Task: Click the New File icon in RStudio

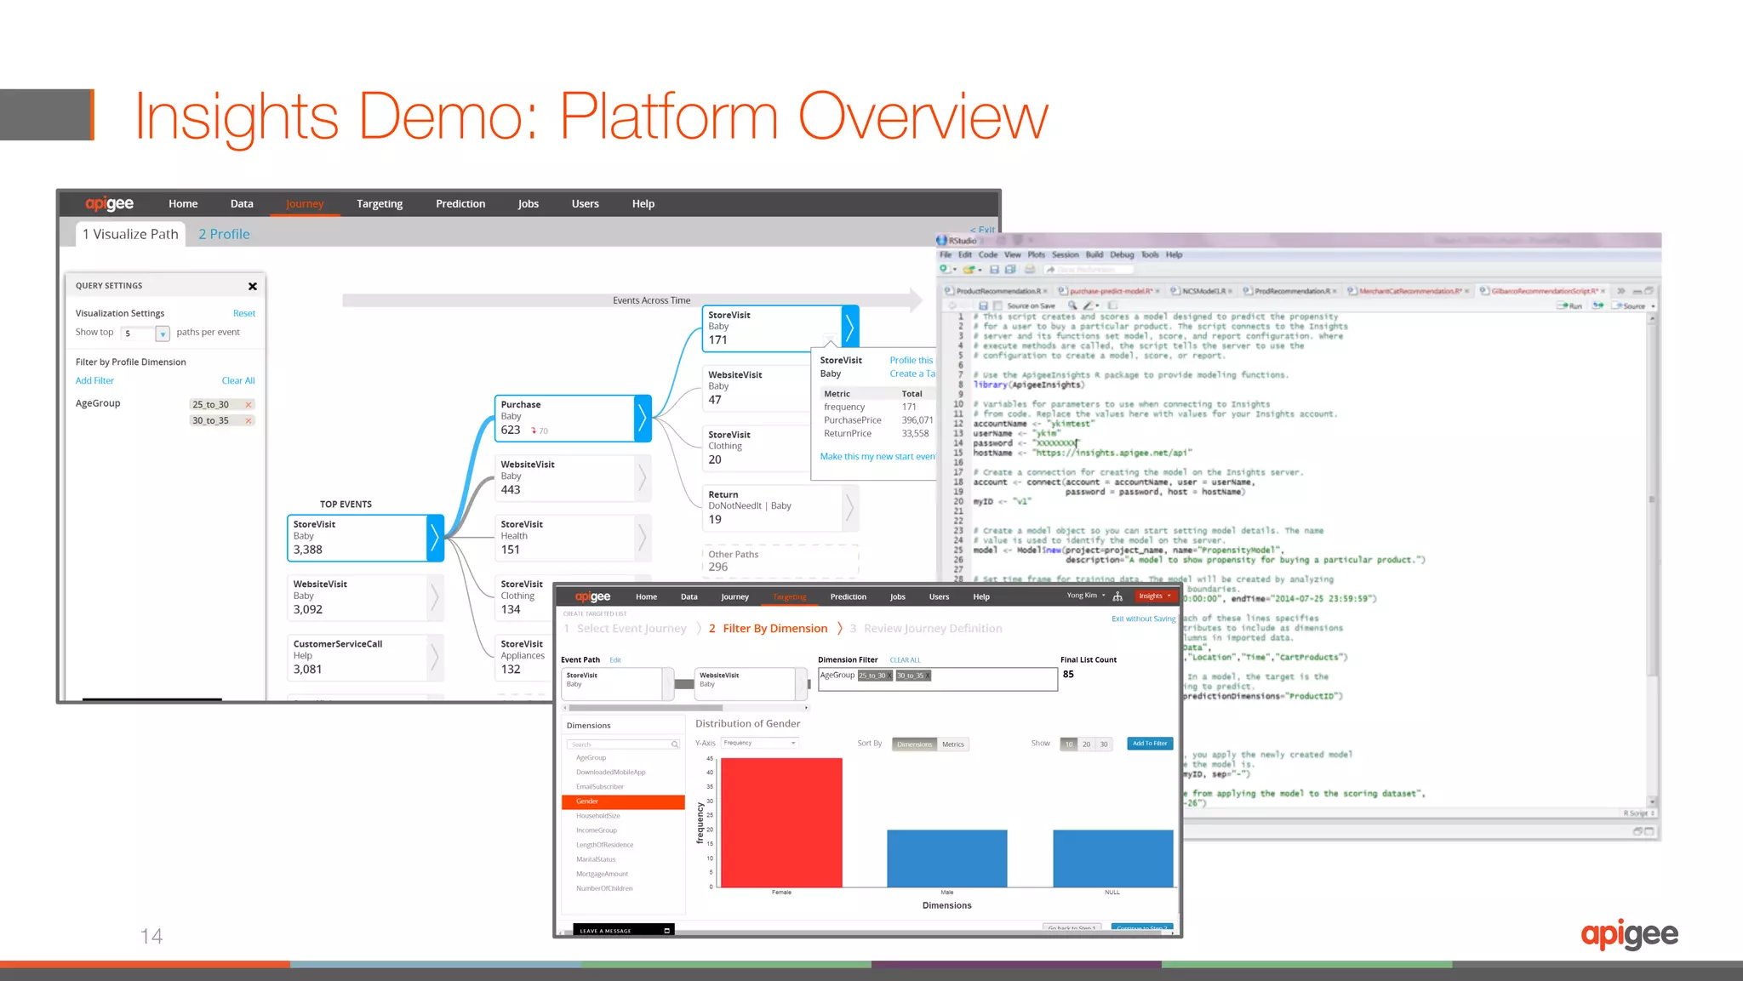Action: (947, 270)
